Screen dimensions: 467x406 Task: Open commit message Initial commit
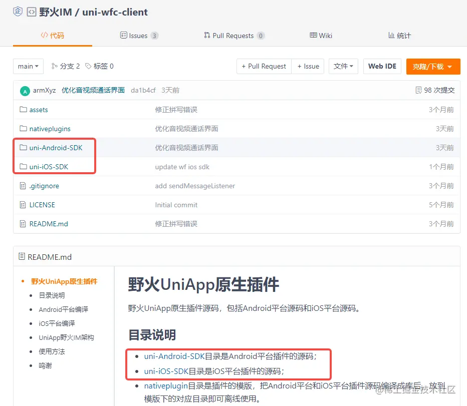click(x=176, y=205)
